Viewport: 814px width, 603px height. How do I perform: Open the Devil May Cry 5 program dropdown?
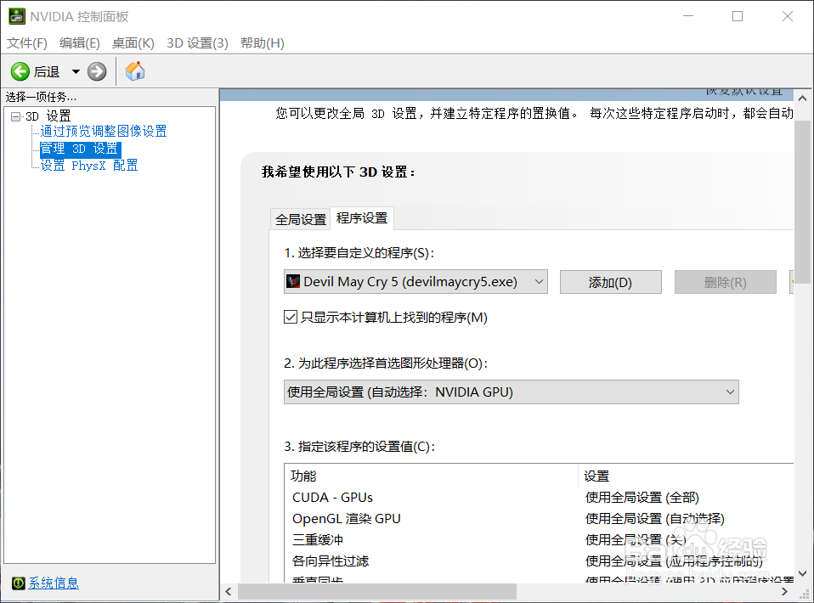click(x=415, y=282)
